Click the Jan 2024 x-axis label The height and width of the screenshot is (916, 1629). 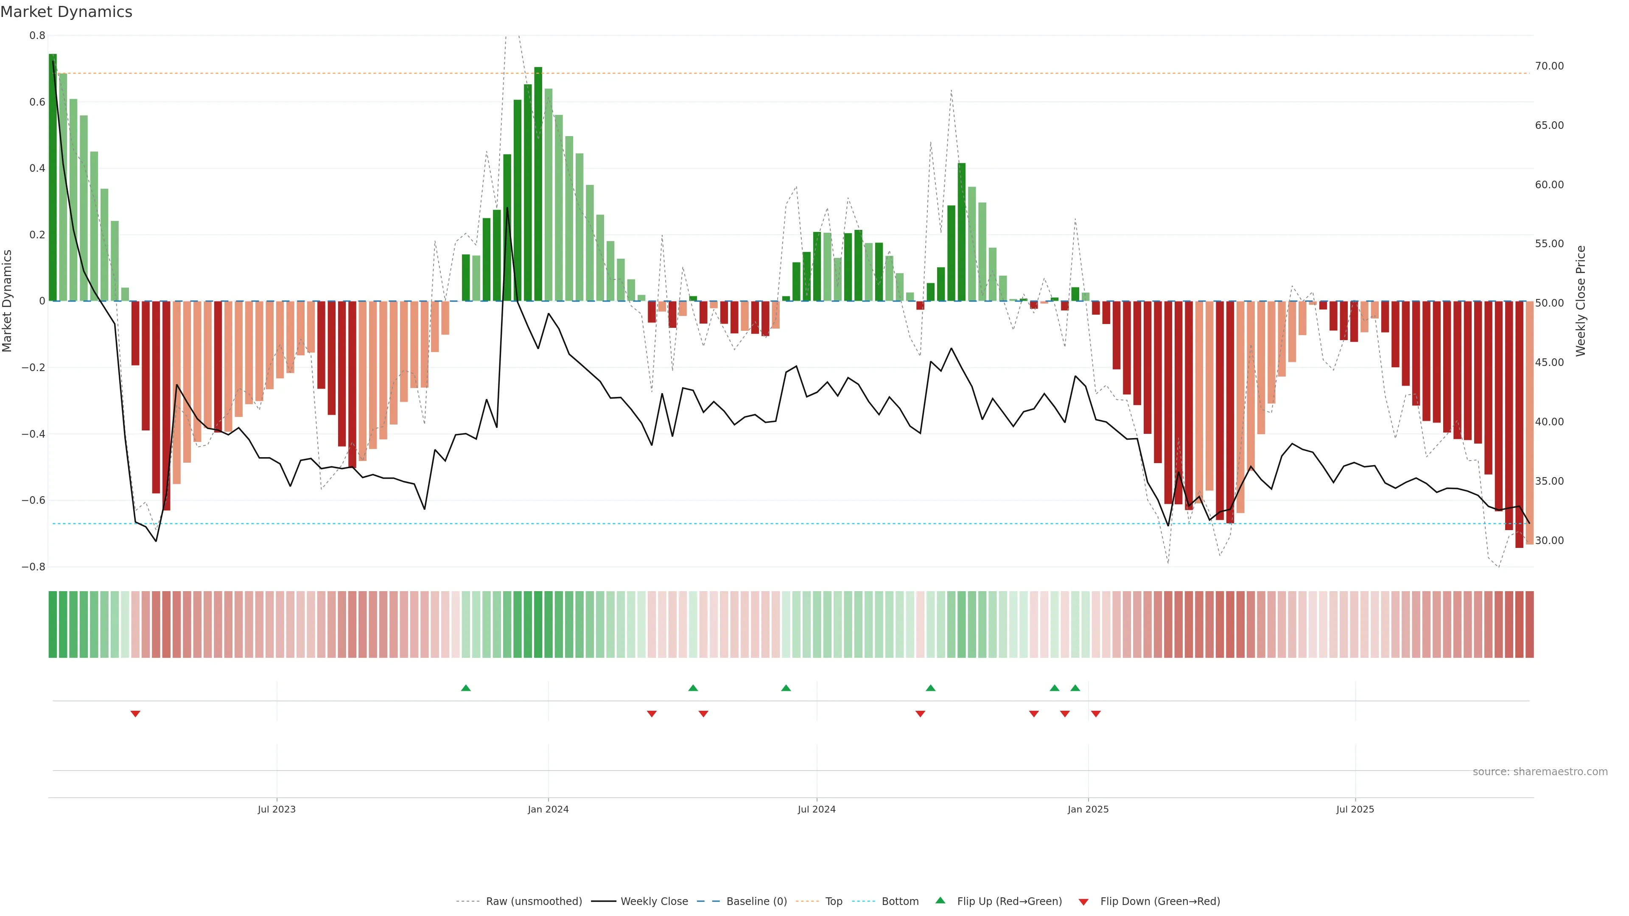point(548,809)
